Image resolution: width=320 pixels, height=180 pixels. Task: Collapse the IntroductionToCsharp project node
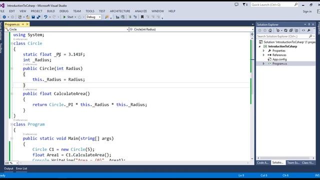click(260, 46)
